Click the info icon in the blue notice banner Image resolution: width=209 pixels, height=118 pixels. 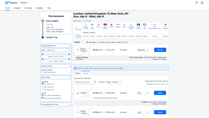click(75, 68)
